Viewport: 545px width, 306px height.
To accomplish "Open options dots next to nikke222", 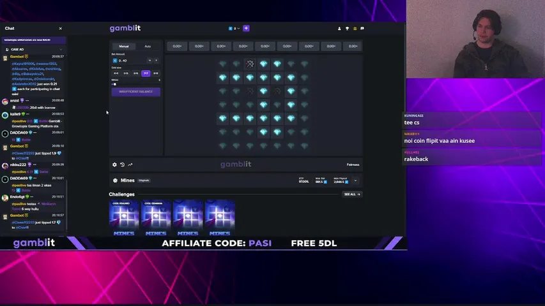I will click(x=35, y=165).
